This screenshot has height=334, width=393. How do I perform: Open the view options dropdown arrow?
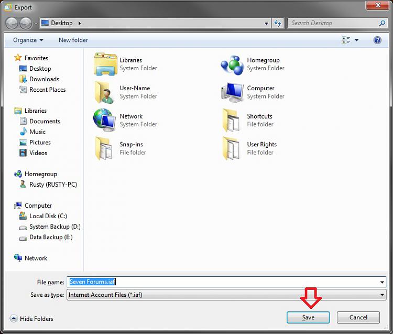[356, 40]
